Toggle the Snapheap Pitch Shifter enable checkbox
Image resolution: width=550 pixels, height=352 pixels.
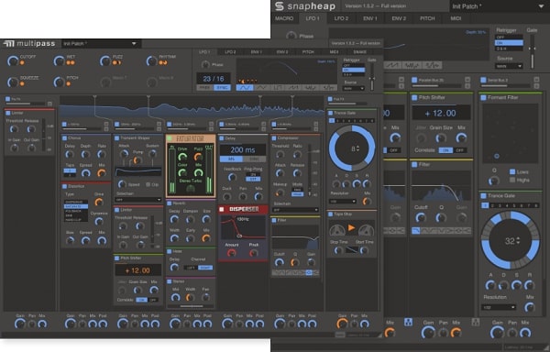[x=414, y=97]
